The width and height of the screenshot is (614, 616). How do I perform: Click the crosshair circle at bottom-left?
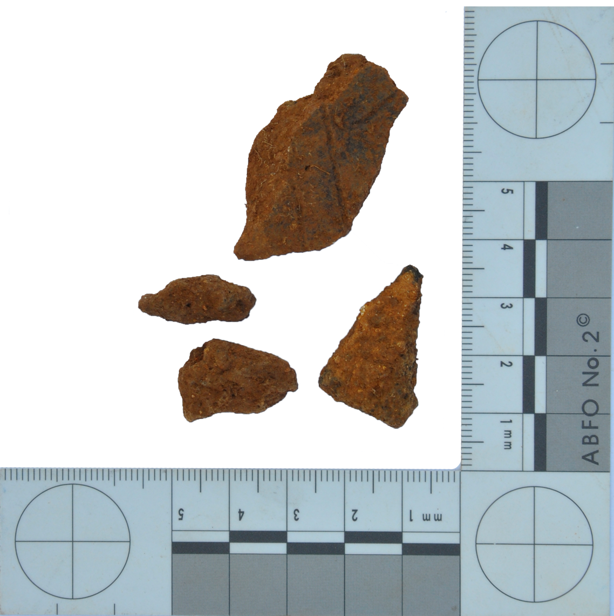[73, 541]
